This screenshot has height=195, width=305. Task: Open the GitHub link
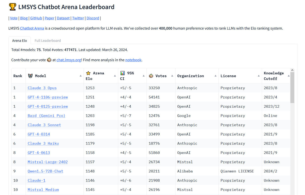36,18
